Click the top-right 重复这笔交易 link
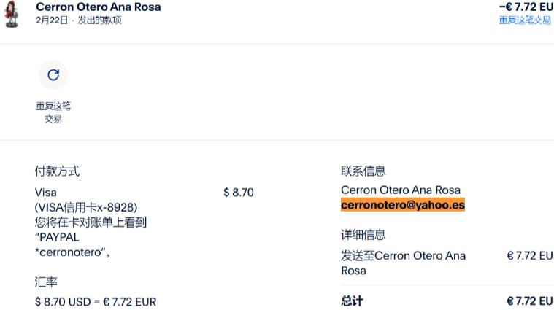Viewport: 554px width, 310px height. coord(525,20)
